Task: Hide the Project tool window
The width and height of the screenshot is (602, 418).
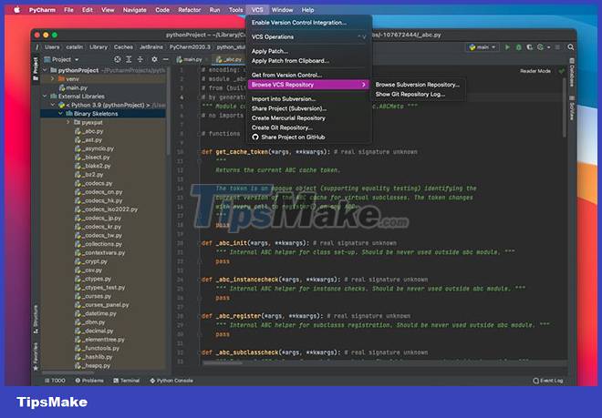Action: [168, 58]
